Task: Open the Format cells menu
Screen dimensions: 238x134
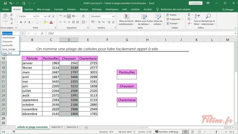Action: pos(173,23)
